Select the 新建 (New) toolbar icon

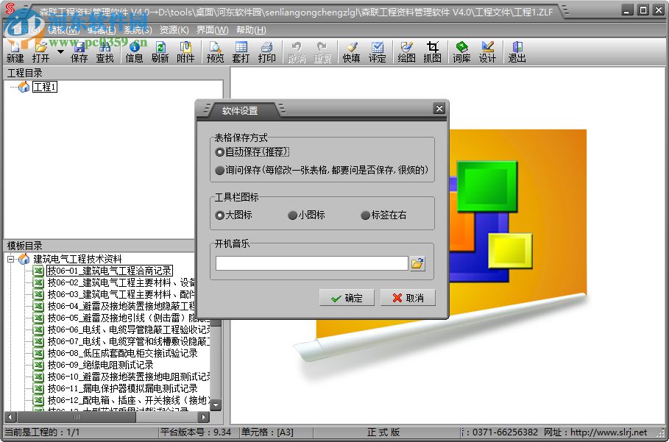pyautogui.click(x=14, y=50)
